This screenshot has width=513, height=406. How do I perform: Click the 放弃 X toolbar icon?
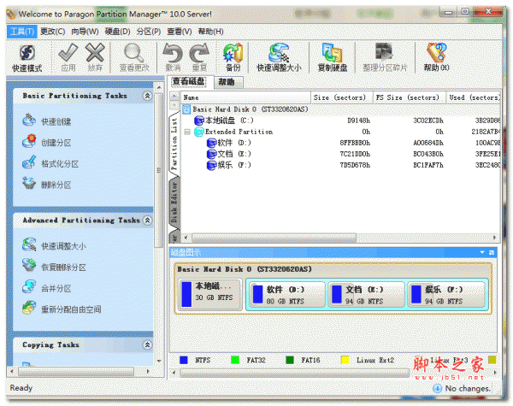click(95, 53)
